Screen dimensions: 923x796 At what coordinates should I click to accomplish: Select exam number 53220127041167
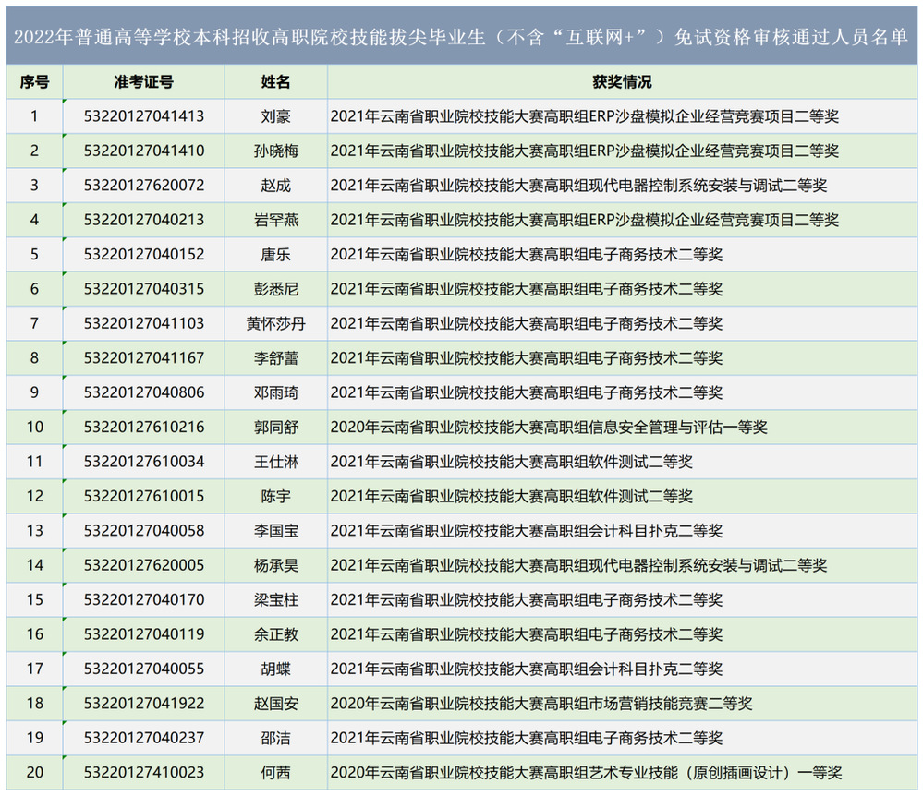tap(143, 358)
